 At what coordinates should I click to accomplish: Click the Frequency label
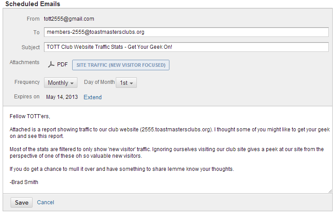pyautogui.click(x=27, y=82)
